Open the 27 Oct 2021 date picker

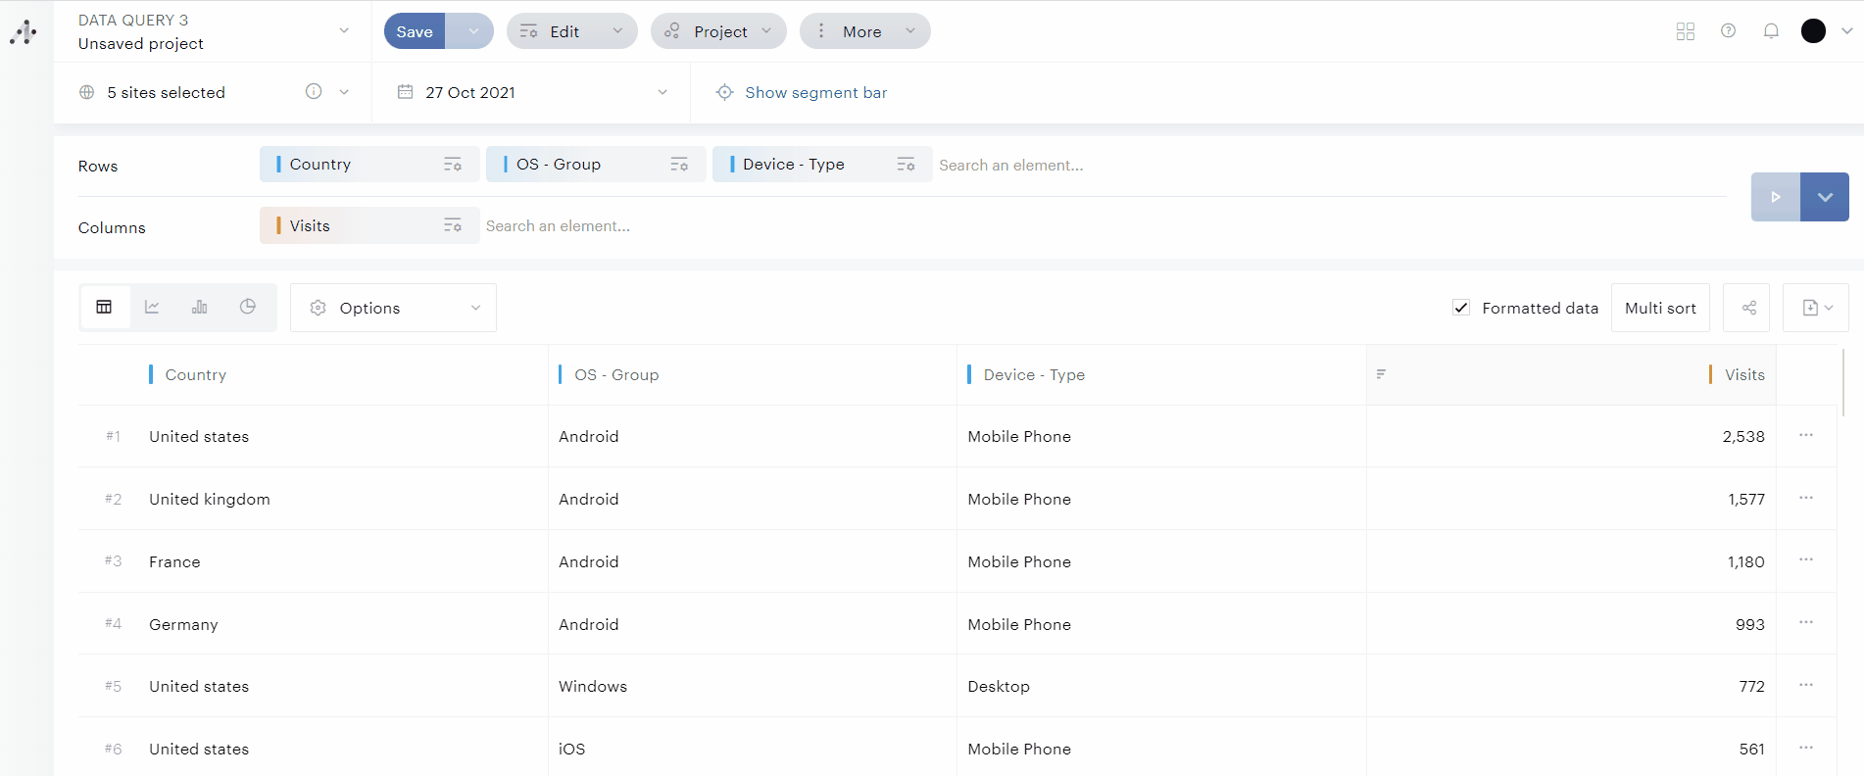coord(532,92)
